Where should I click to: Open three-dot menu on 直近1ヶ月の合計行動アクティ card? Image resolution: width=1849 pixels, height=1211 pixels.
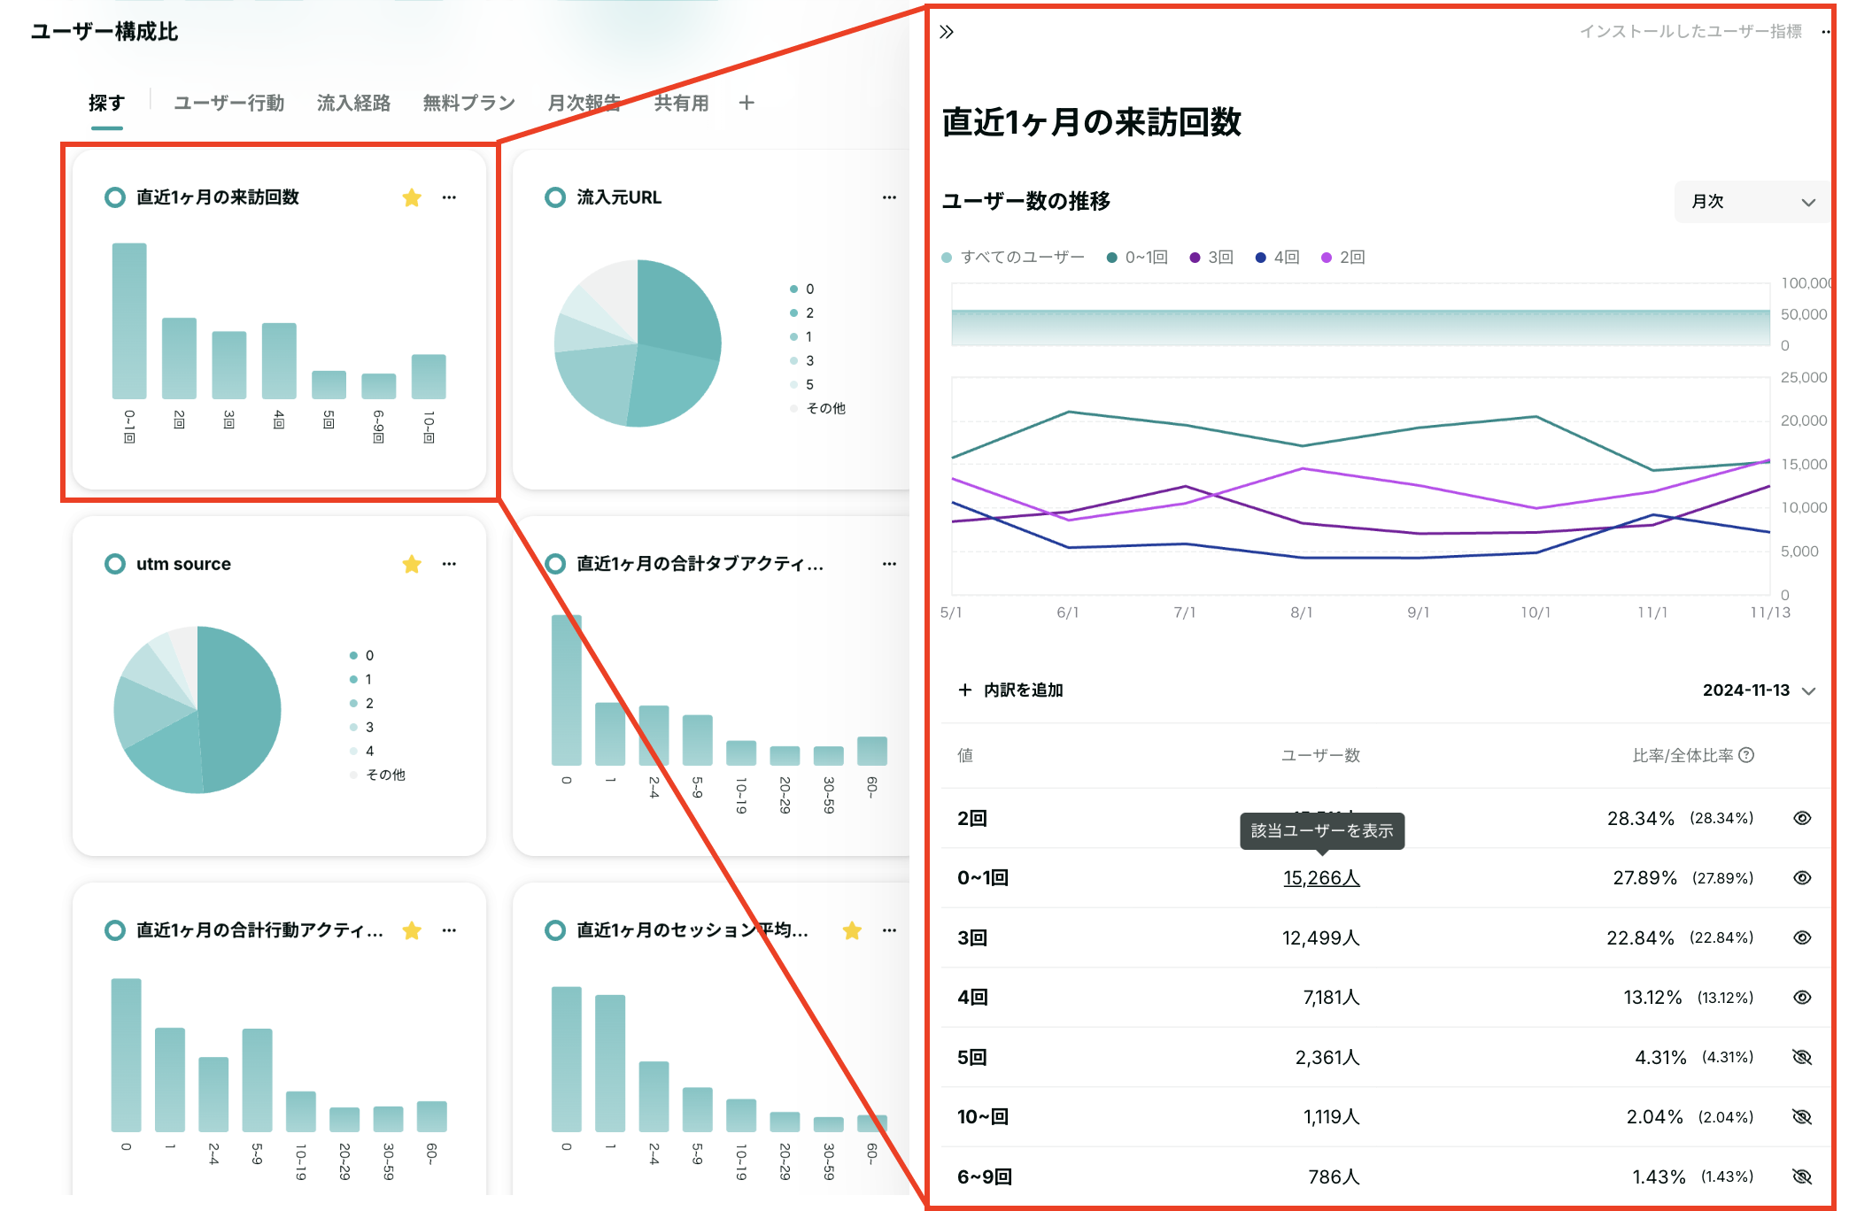click(x=449, y=930)
